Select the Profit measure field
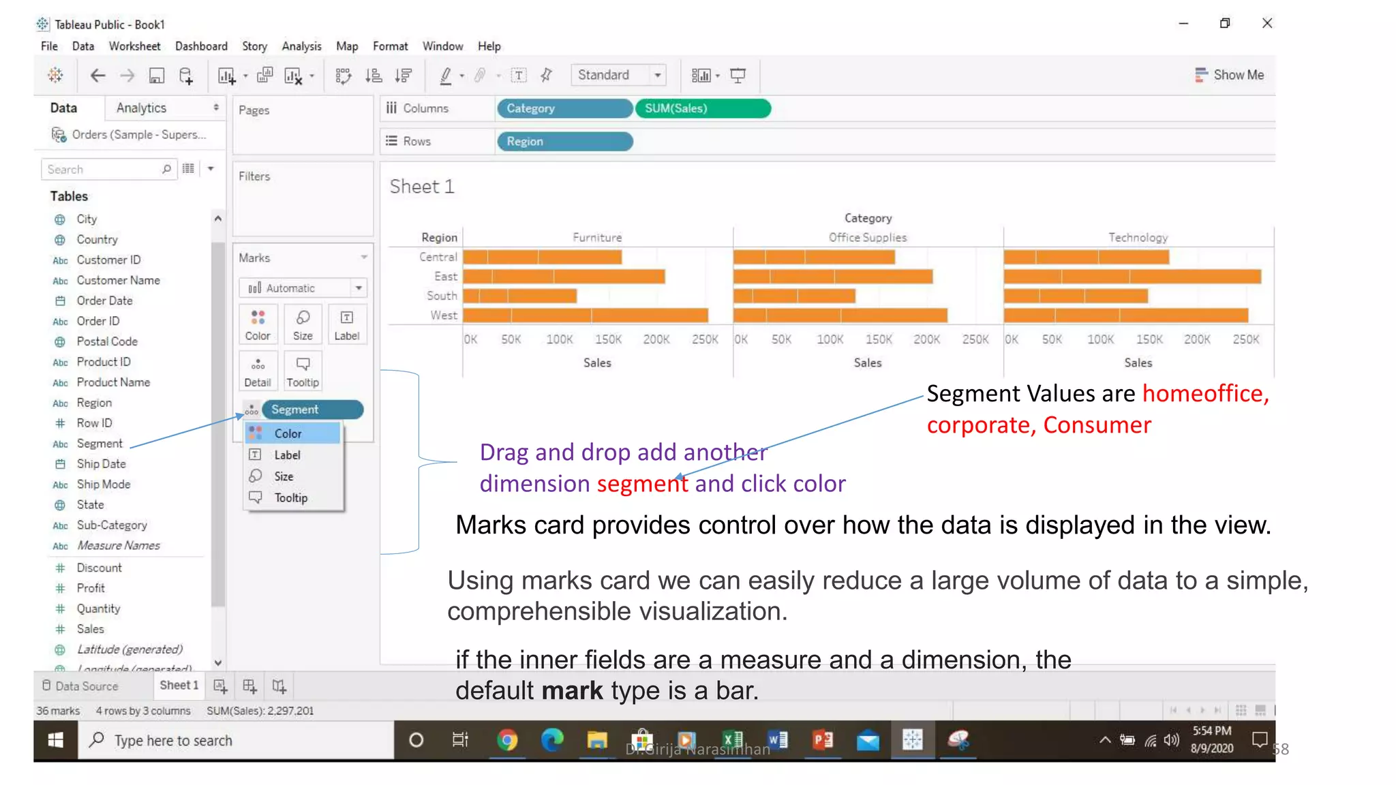 click(91, 588)
